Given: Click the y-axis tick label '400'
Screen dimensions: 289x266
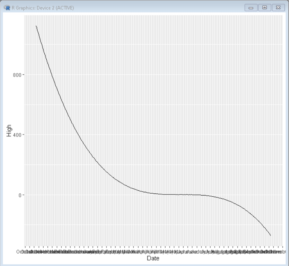Looking at the screenshot, I should 17,135.
